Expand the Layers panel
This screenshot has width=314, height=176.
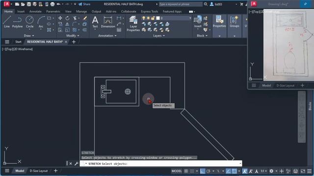pyautogui.click(x=159, y=36)
